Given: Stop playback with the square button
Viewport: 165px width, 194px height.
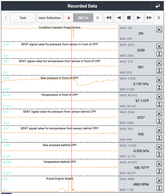Looking at the screenshot, I should coord(129,18).
